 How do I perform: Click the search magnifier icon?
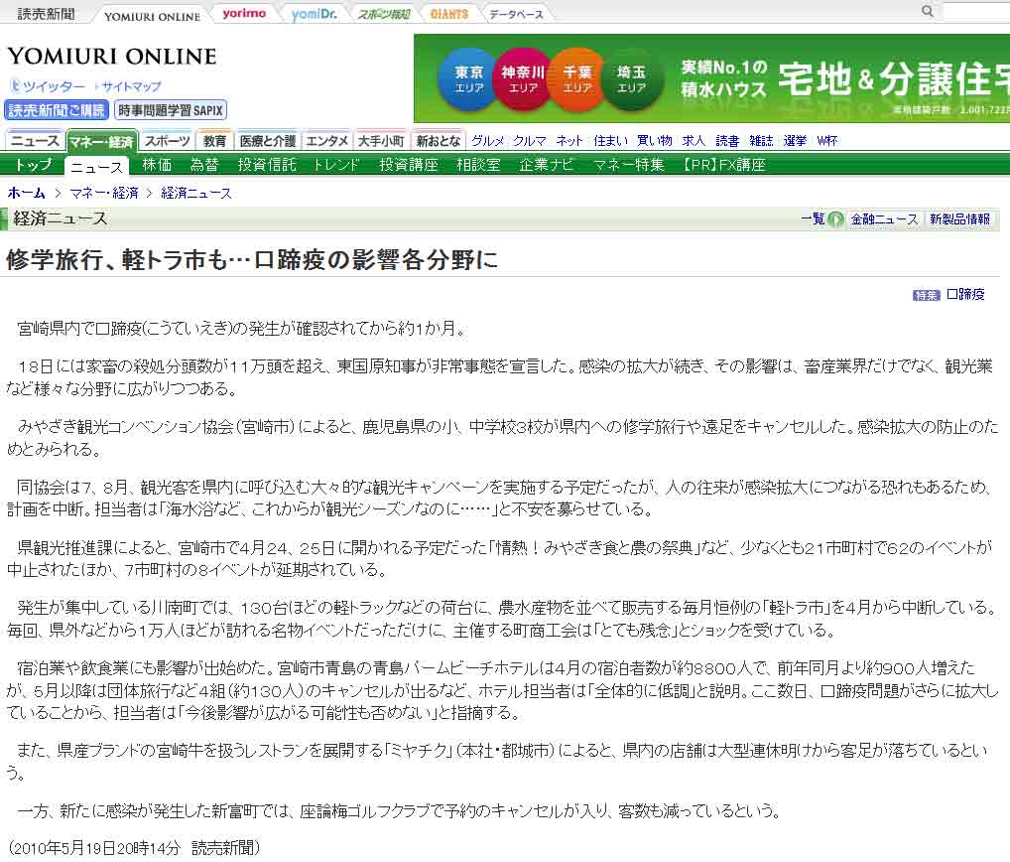(x=928, y=12)
